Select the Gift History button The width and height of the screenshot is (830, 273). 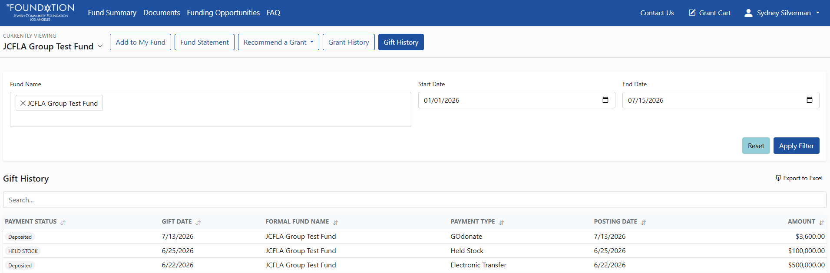click(401, 42)
